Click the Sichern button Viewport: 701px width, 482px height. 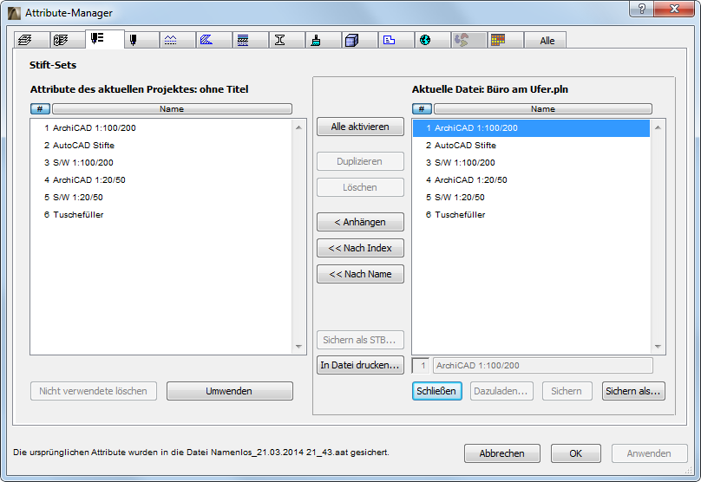coord(567,391)
